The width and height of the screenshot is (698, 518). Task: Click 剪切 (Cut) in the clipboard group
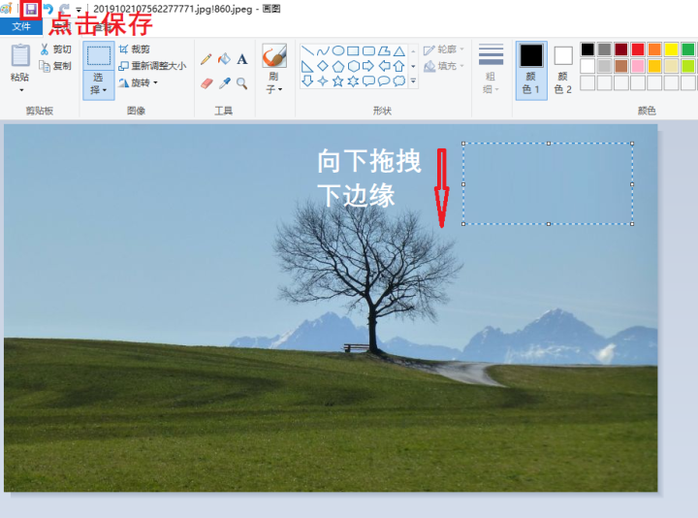click(x=55, y=49)
